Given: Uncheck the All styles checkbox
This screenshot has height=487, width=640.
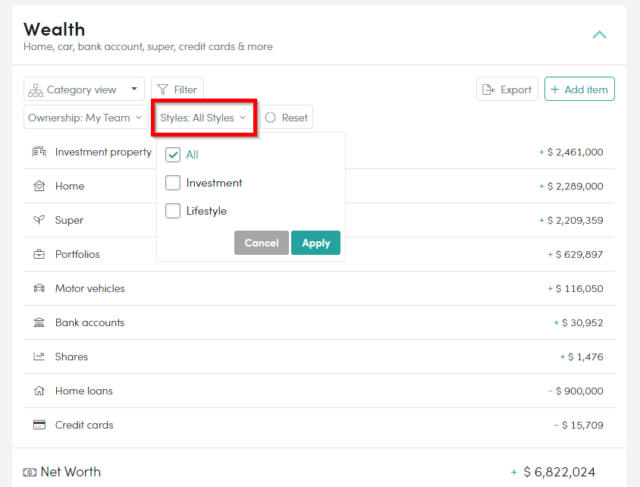Looking at the screenshot, I should tap(173, 155).
